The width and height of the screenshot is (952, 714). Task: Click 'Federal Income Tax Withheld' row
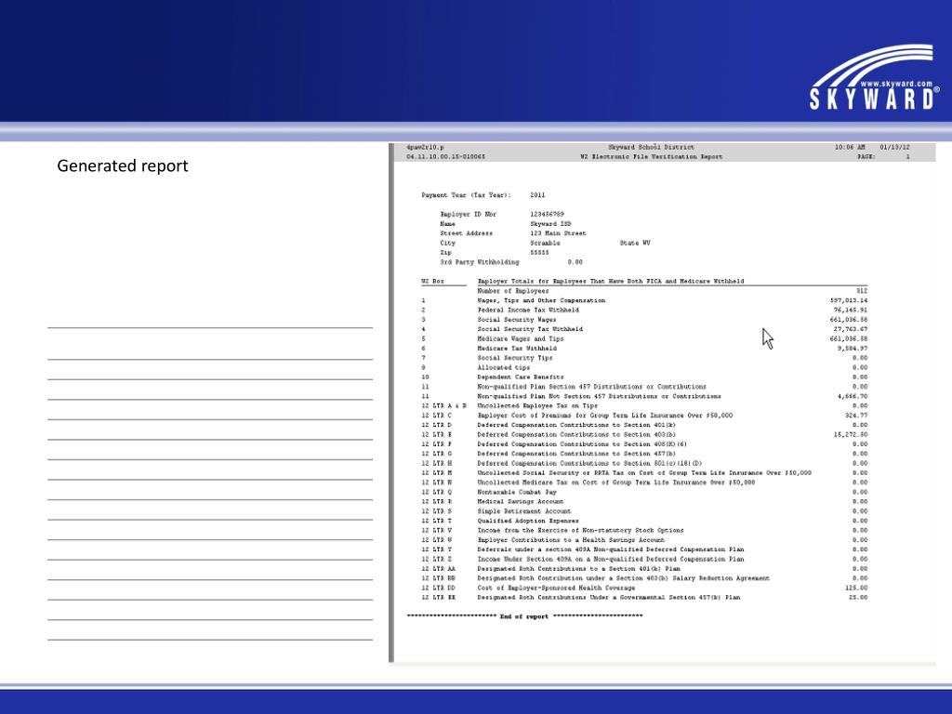pyautogui.click(x=644, y=311)
